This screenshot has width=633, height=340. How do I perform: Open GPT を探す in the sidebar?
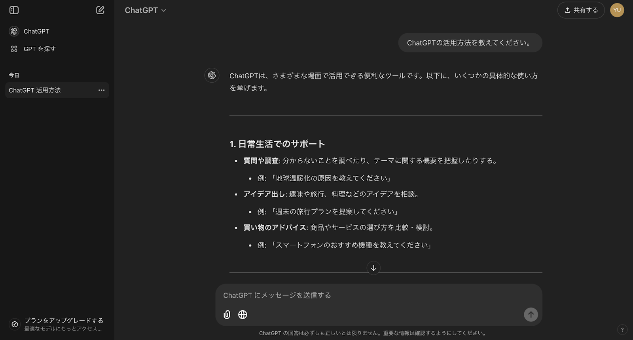tap(57, 49)
